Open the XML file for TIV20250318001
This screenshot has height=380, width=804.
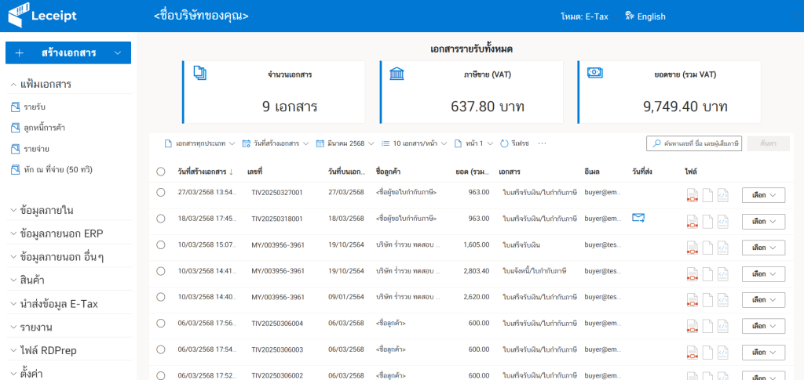tap(723, 221)
